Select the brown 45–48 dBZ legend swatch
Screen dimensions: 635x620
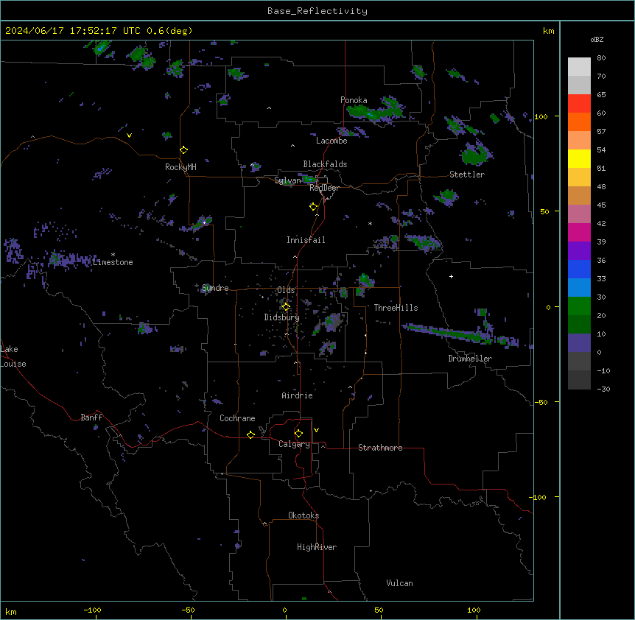[579, 195]
